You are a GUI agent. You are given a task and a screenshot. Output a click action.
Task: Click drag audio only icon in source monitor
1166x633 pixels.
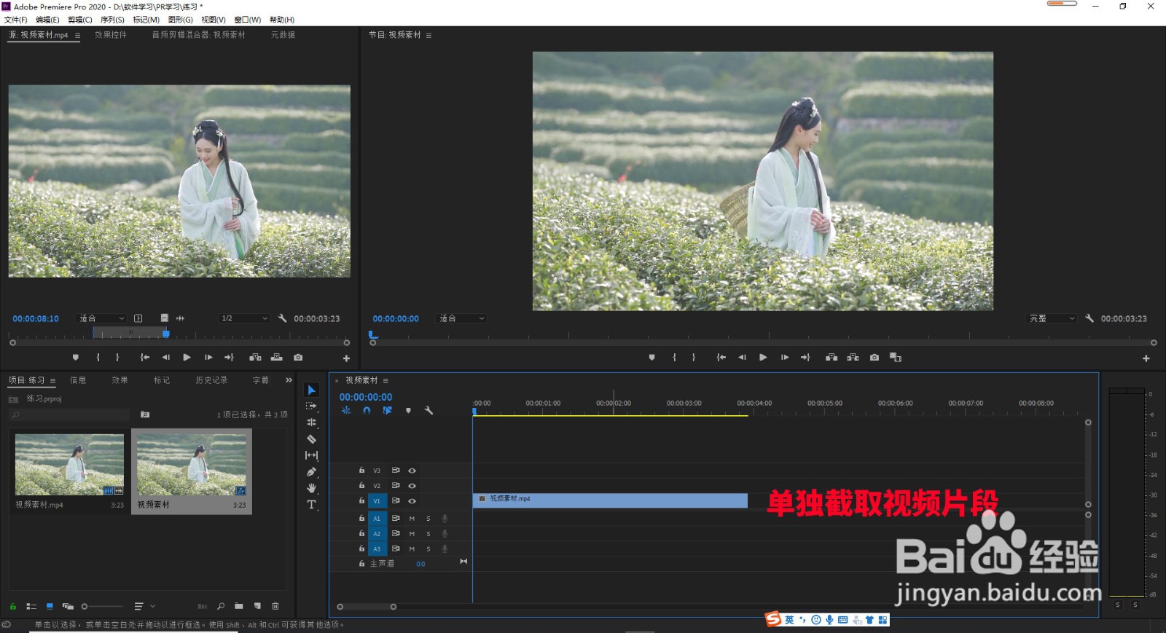180,318
